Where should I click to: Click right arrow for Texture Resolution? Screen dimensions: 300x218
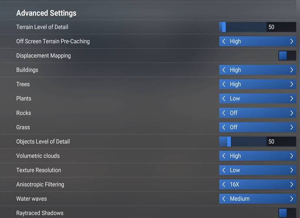point(291,170)
